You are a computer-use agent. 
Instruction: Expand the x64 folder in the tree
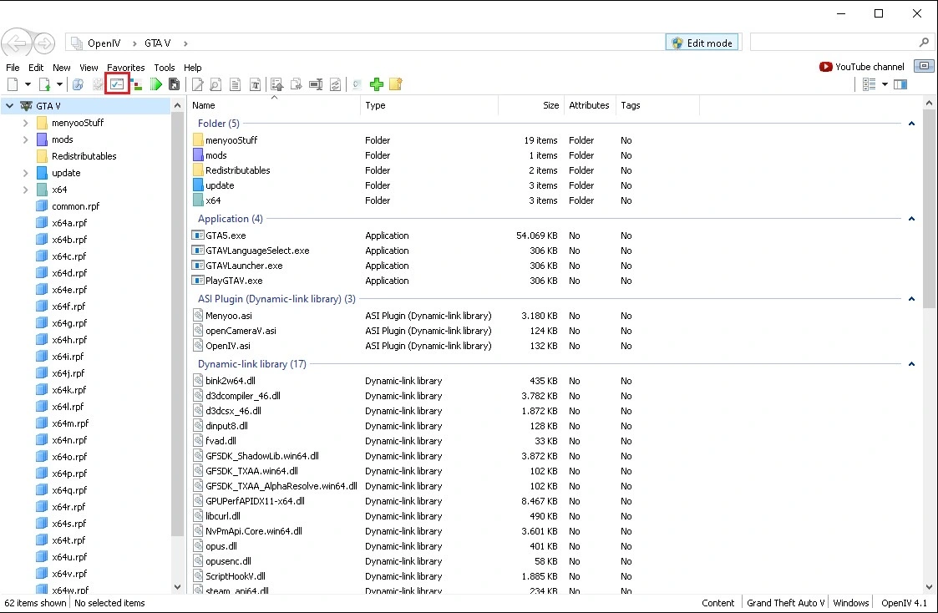(25, 190)
